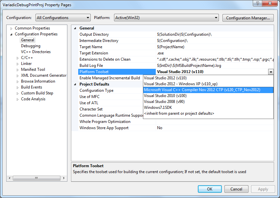
Task: Open the Linker tree item
Action: [x=26, y=64]
